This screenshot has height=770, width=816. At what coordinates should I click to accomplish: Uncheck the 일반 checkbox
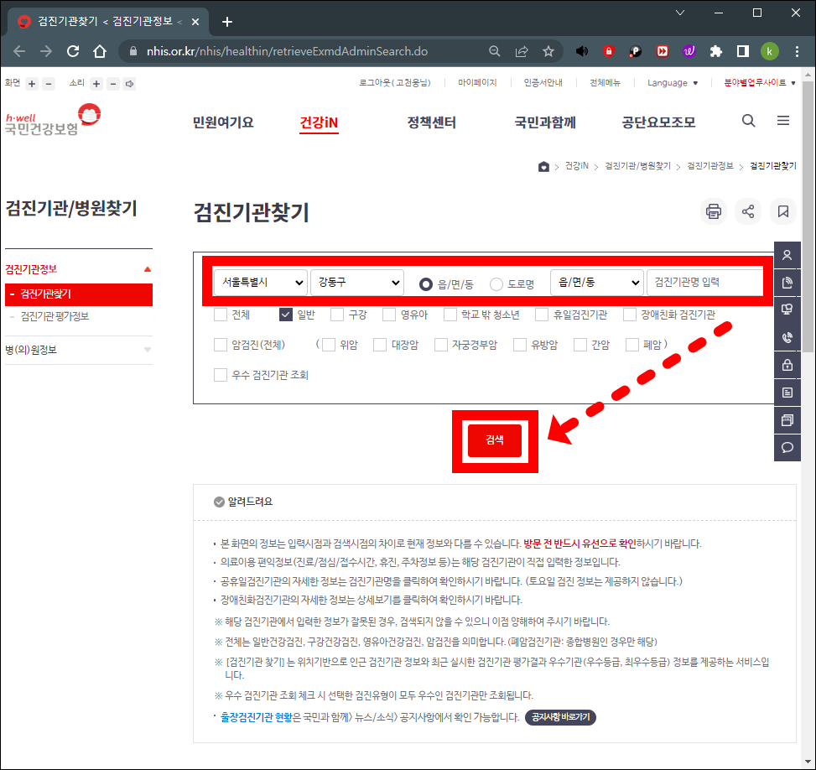287,315
